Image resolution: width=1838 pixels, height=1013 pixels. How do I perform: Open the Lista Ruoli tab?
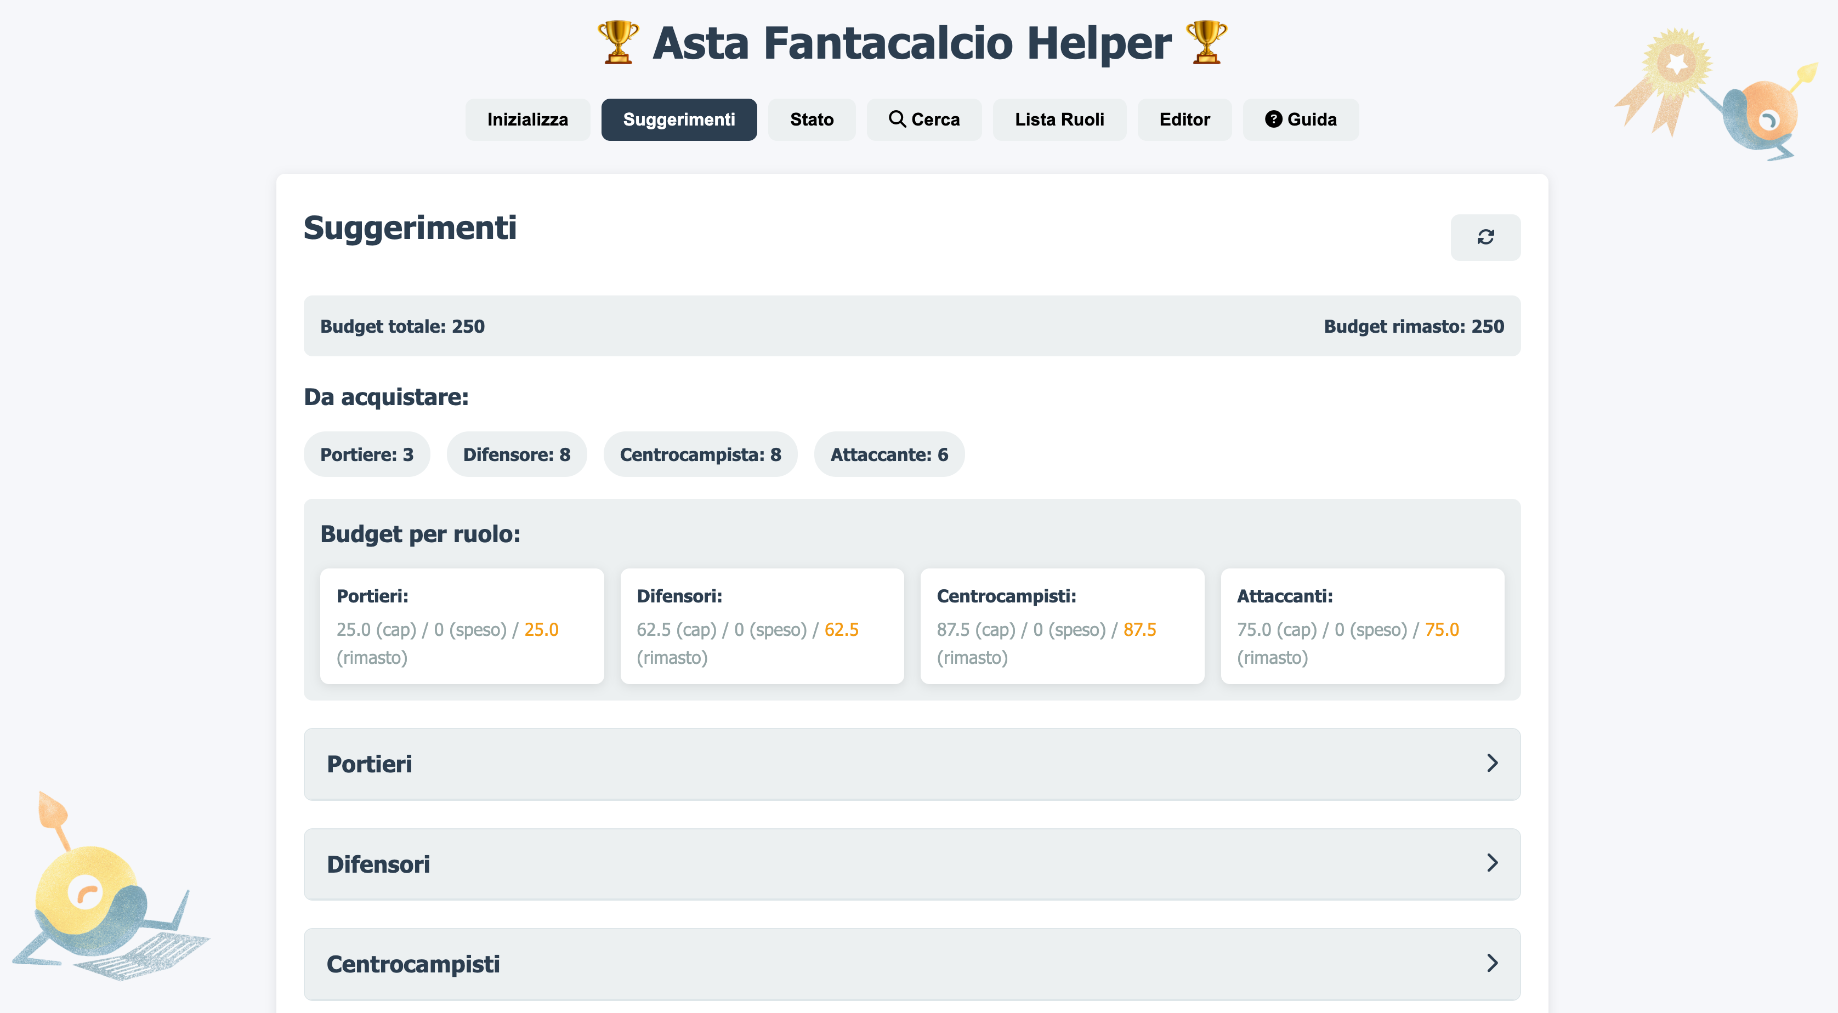point(1059,119)
